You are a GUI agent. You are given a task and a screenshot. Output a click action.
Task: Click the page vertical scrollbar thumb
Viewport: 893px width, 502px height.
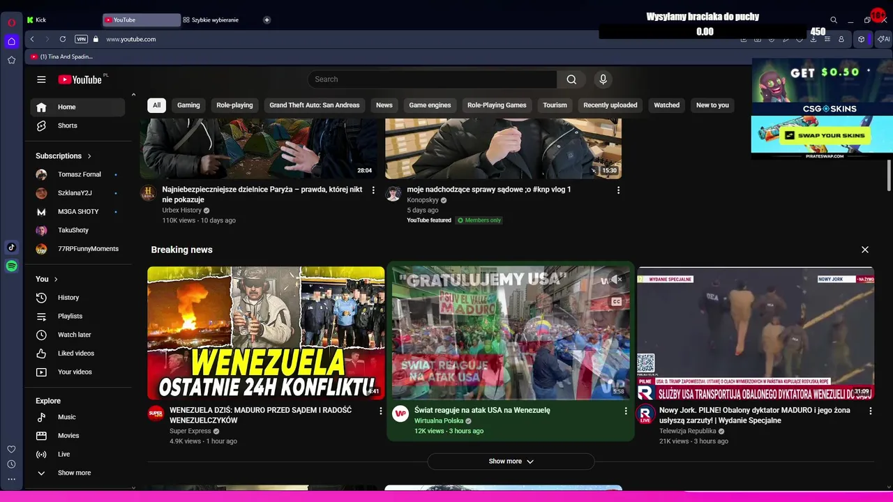(x=889, y=174)
